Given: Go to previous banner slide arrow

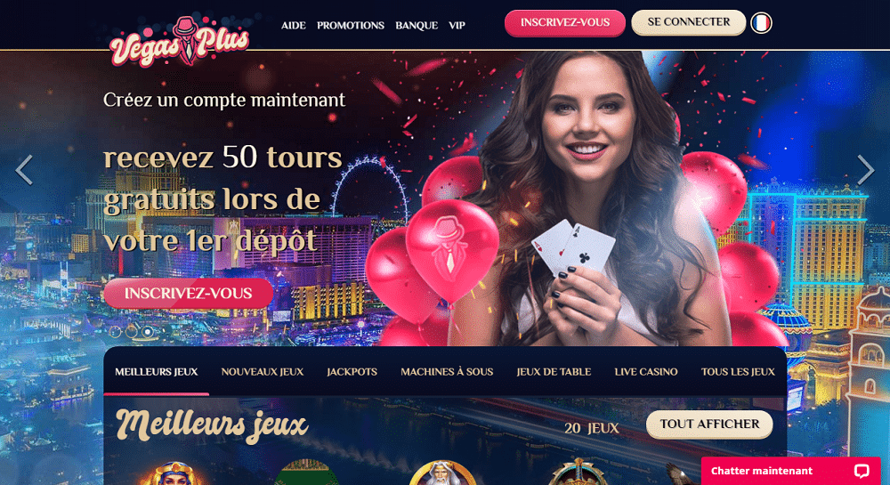Looking at the screenshot, I should (24, 170).
